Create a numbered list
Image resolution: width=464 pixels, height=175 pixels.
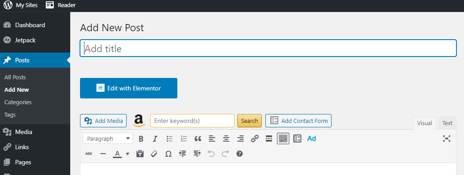[x=184, y=138]
